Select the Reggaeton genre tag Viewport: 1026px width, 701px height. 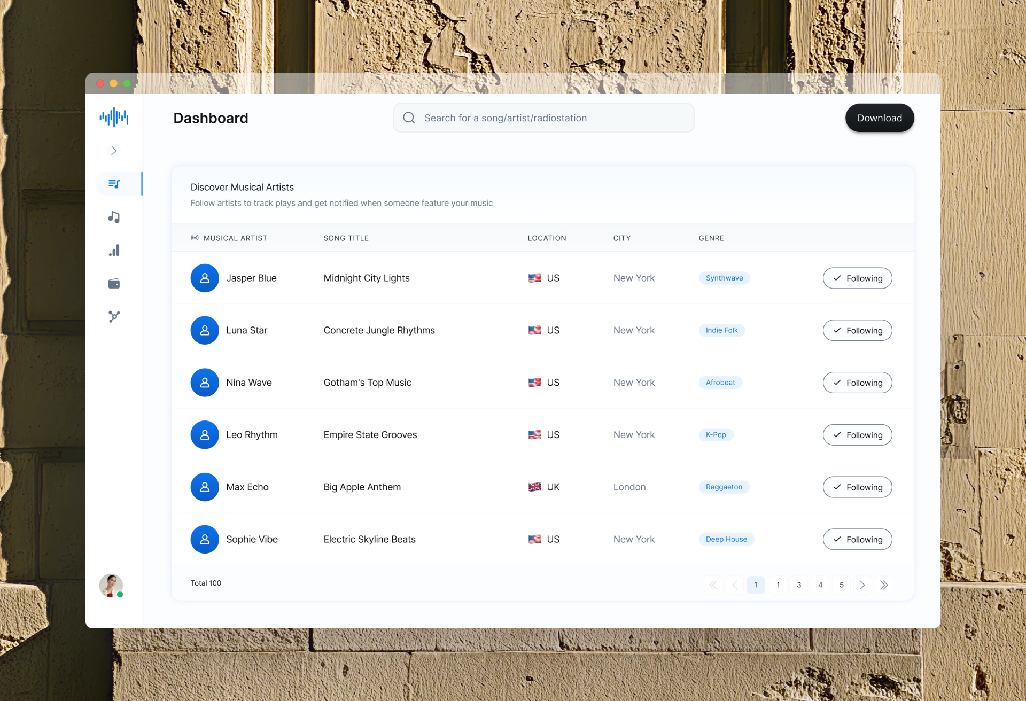pyautogui.click(x=724, y=487)
